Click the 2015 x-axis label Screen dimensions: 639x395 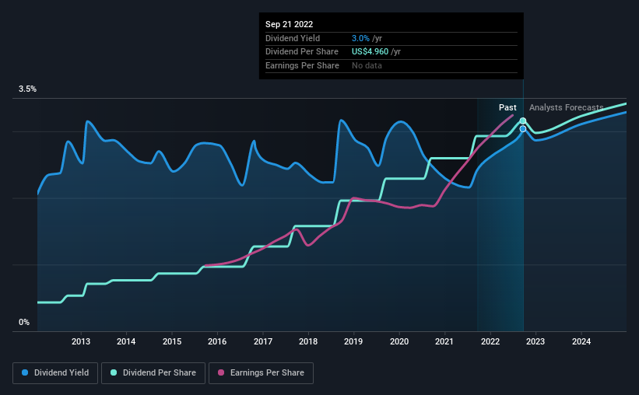172,341
